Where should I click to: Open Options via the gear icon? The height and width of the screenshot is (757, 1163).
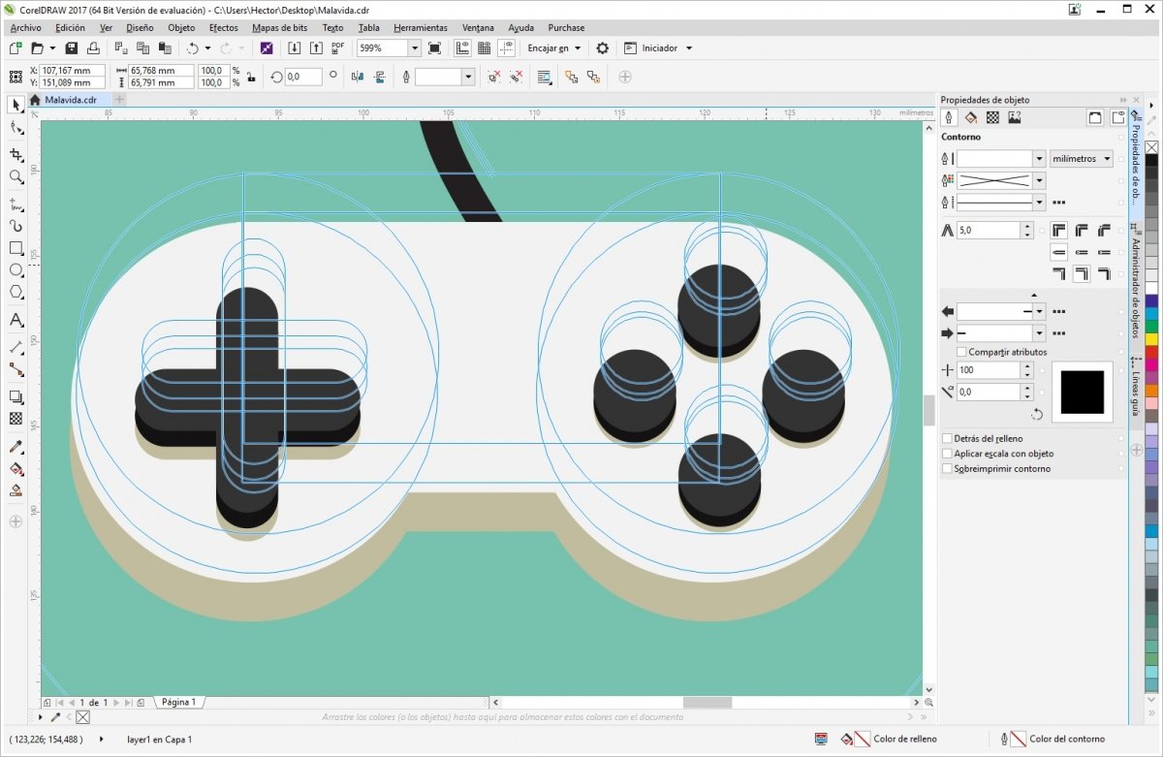pos(603,47)
